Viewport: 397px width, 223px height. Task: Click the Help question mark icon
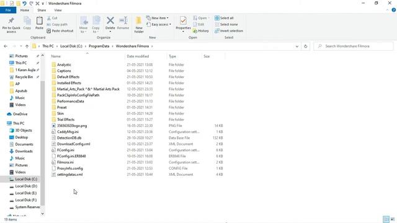click(394, 10)
